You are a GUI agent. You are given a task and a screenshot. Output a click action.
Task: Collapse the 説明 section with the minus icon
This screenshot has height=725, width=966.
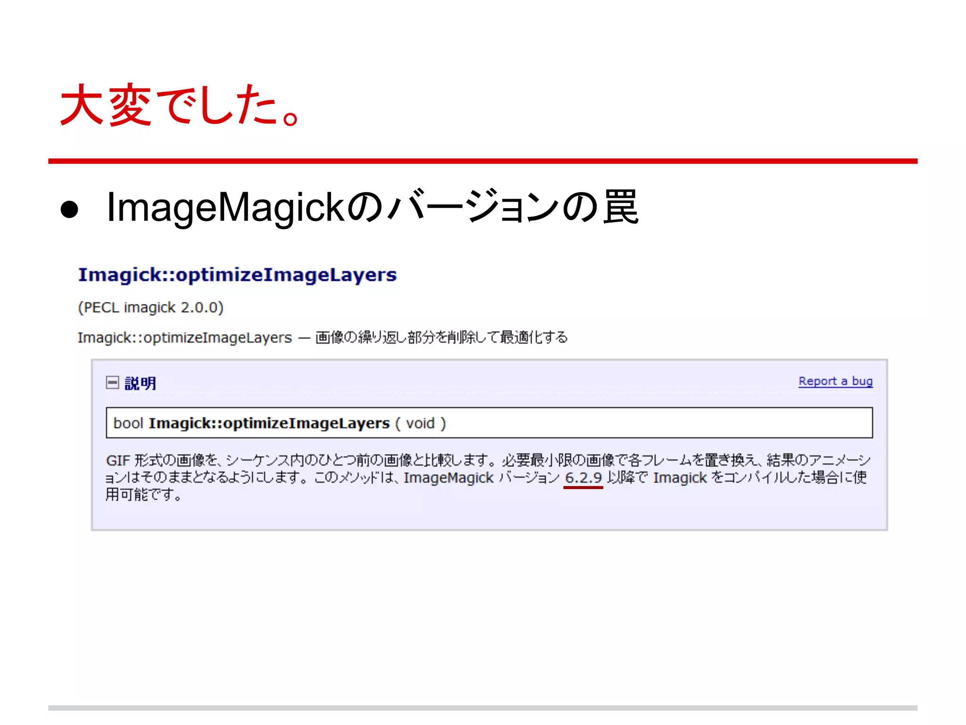point(112,382)
